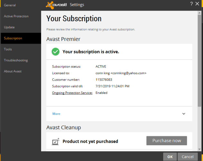Click the Avast Cleanup laptop icon

point(56,141)
